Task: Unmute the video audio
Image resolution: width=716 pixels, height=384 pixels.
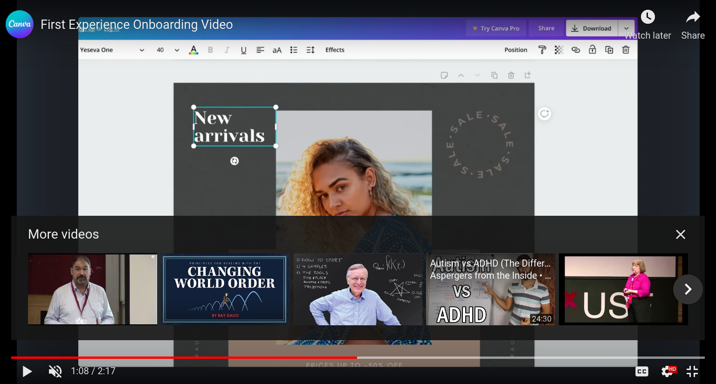Action: point(55,371)
